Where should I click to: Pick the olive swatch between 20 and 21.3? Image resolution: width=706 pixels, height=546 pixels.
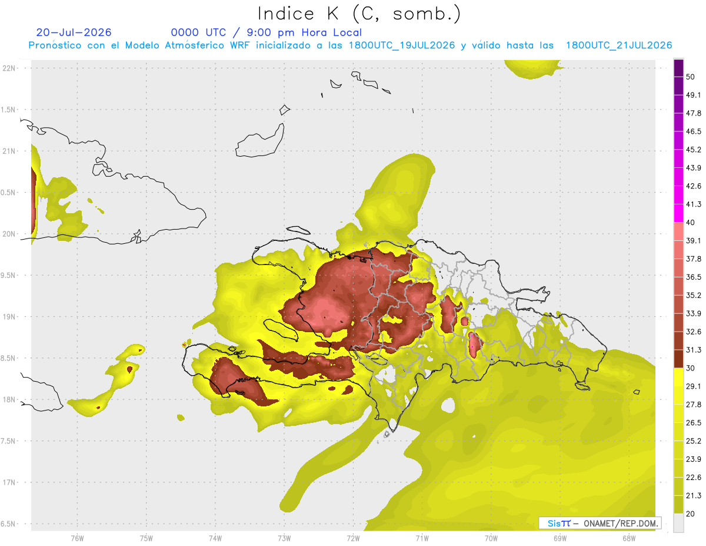pos(678,505)
